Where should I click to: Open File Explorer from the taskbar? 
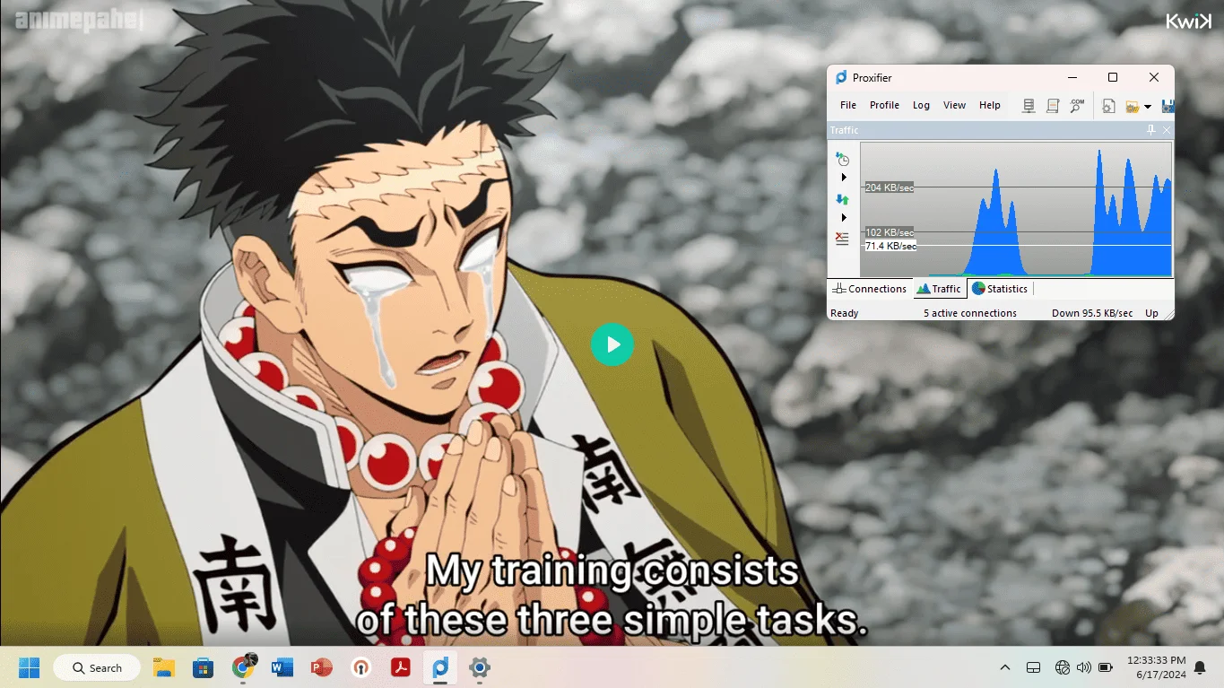(163, 667)
